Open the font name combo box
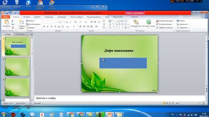 [x=51, y=22]
